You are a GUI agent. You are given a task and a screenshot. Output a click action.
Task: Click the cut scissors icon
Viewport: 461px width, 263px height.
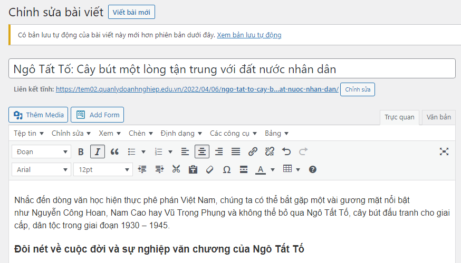pyautogui.click(x=176, y=169)
